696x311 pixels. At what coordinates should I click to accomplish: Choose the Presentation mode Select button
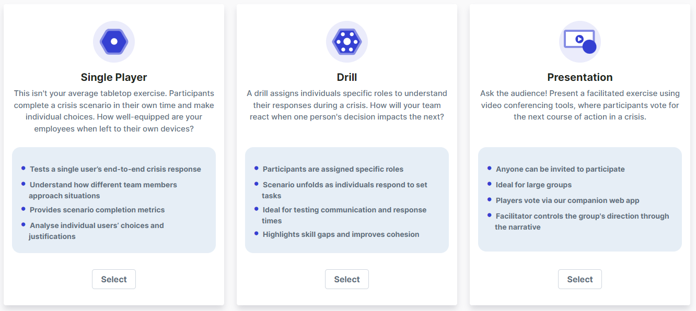click(x=579, y=279)
